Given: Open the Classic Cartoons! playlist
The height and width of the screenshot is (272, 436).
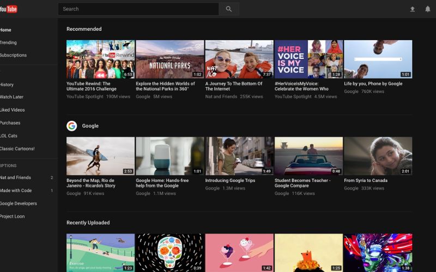Looking at the screenshot, I should pos(17,149).
